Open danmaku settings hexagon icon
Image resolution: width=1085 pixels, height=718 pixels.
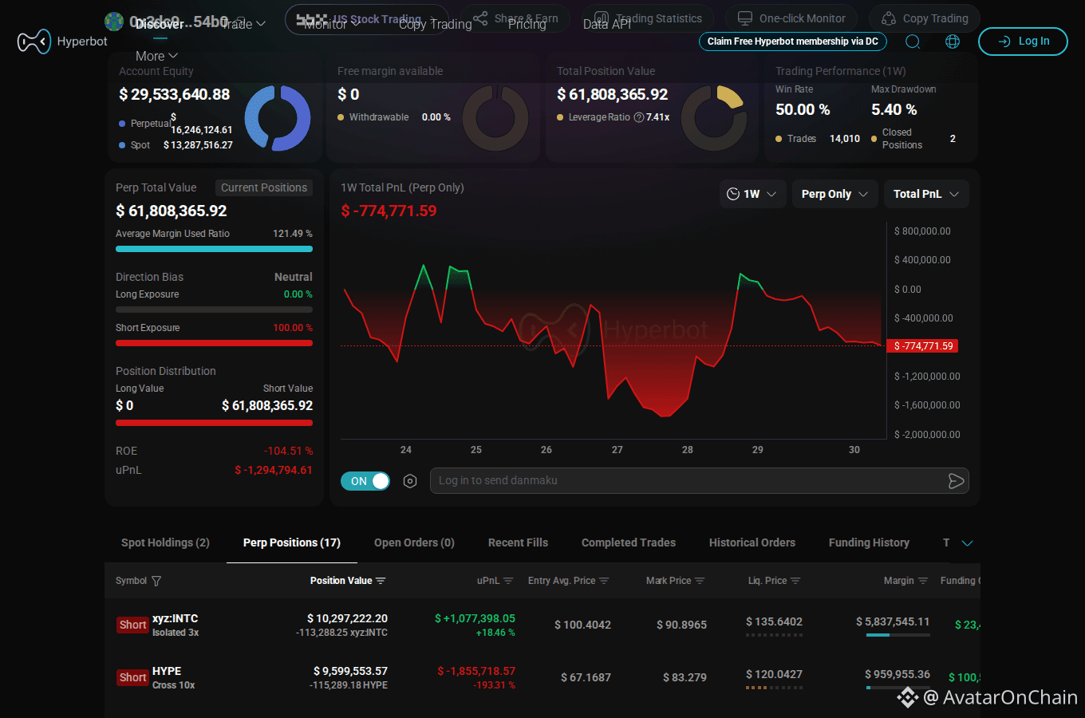click(410, 481)
